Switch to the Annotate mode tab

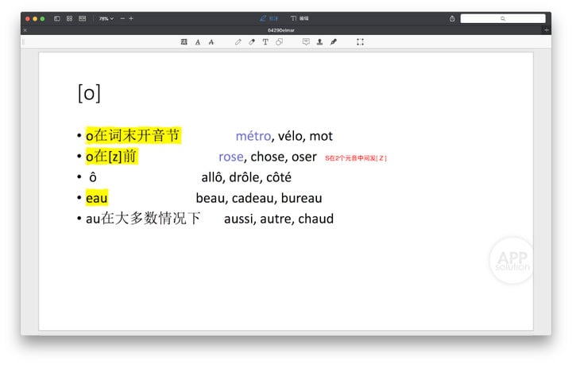(269, 18)
